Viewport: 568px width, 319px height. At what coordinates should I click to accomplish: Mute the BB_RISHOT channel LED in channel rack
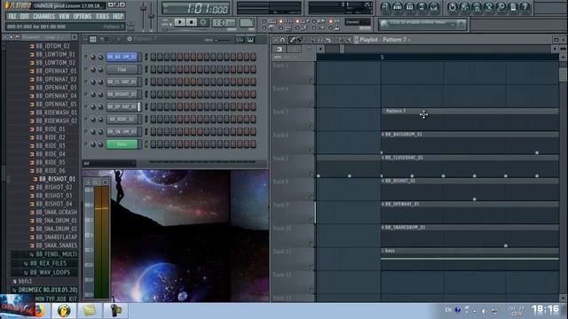(x=86, y=94)
